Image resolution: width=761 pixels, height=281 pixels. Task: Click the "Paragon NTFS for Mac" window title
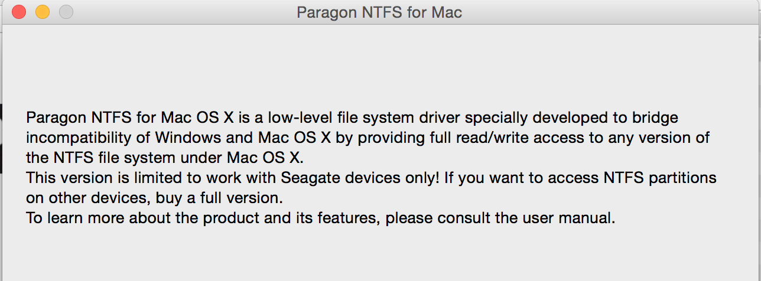(x=379, y=12)
